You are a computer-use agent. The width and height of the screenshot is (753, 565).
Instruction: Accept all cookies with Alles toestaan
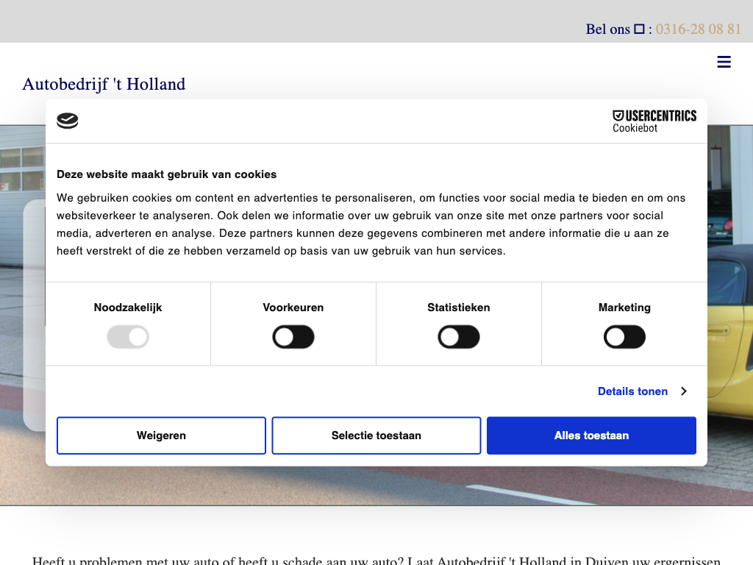click(x=591, y=436)
